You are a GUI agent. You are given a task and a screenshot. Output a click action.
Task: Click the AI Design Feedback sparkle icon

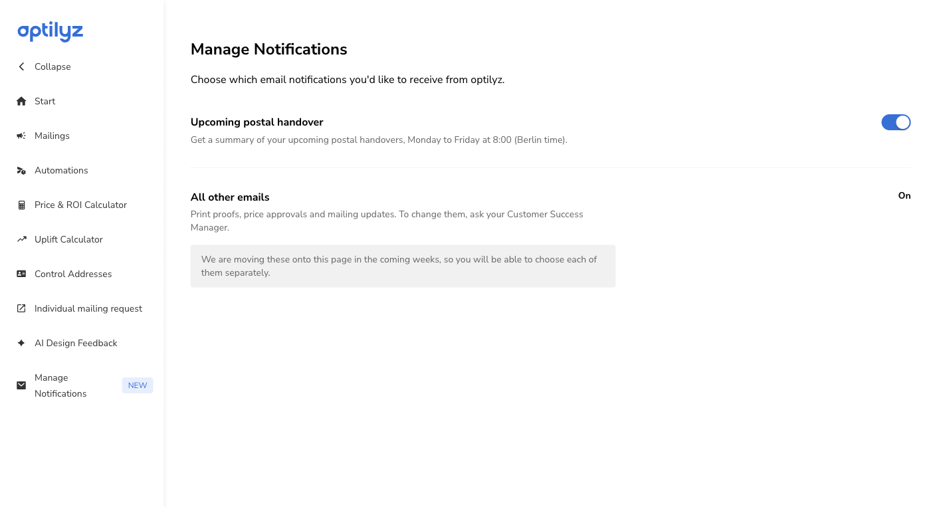(x=21, y=343)
